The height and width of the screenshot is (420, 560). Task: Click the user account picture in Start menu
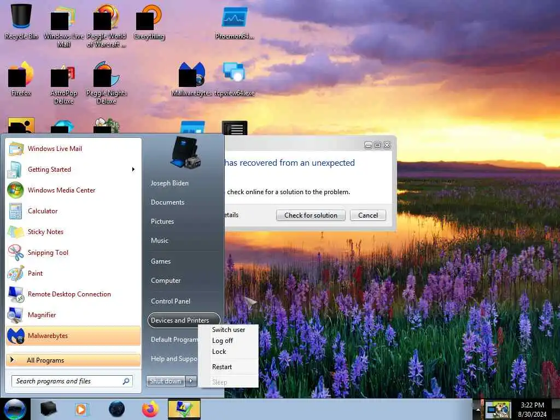(x=185, y=152)
